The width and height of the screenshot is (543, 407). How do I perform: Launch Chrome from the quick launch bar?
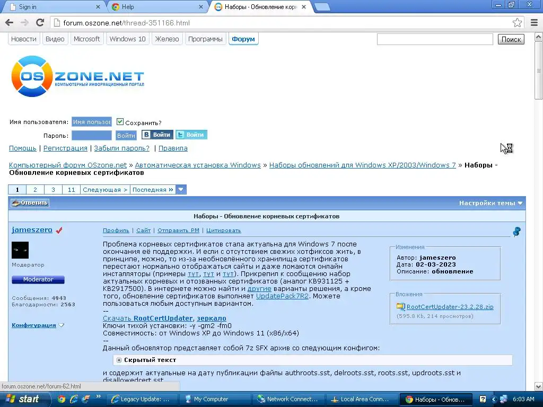(62, 399)
